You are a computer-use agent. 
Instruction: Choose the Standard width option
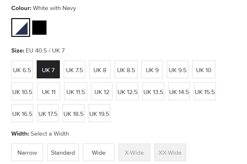click(63, 152)
